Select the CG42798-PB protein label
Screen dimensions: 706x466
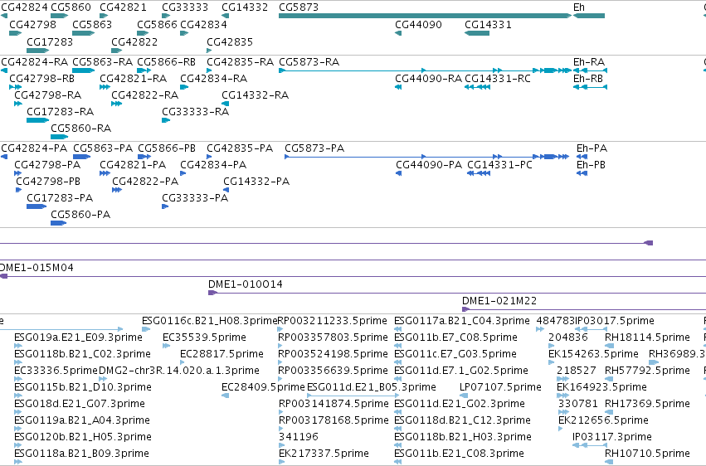pyautogui.click(x=48, y=182)
